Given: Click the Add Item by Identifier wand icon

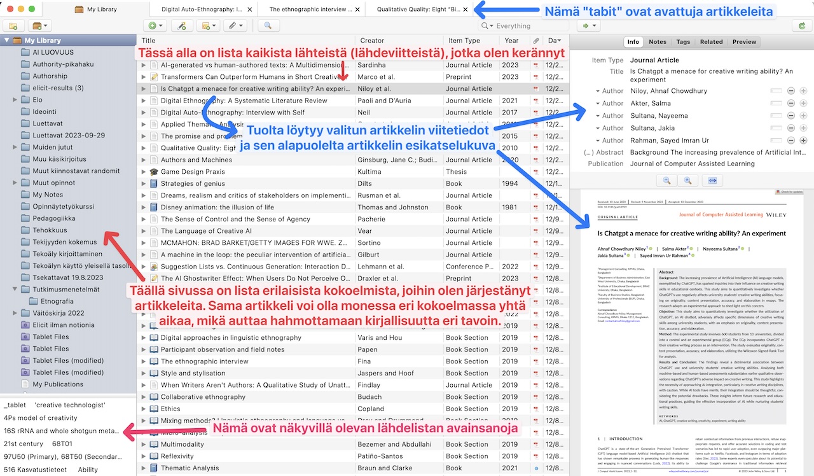Looking at the screenshot, I should coord(182,26).
